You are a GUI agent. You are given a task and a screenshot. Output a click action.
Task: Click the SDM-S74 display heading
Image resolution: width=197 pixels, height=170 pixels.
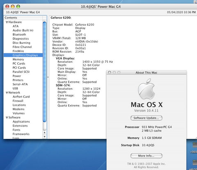[x=63, y=85]
